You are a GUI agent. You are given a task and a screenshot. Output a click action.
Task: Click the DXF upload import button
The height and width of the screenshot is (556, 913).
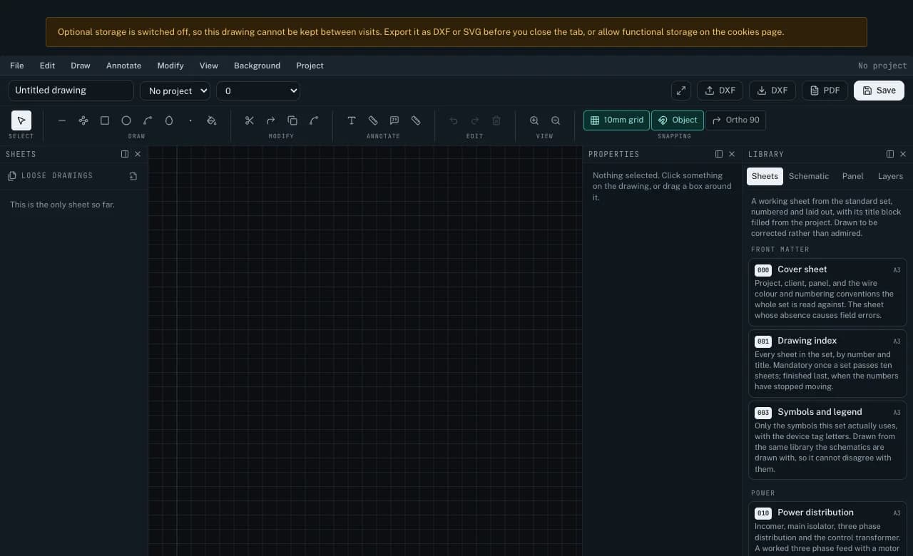(720, 91)
